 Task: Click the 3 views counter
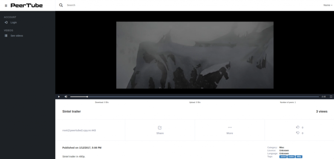(322, 111)
